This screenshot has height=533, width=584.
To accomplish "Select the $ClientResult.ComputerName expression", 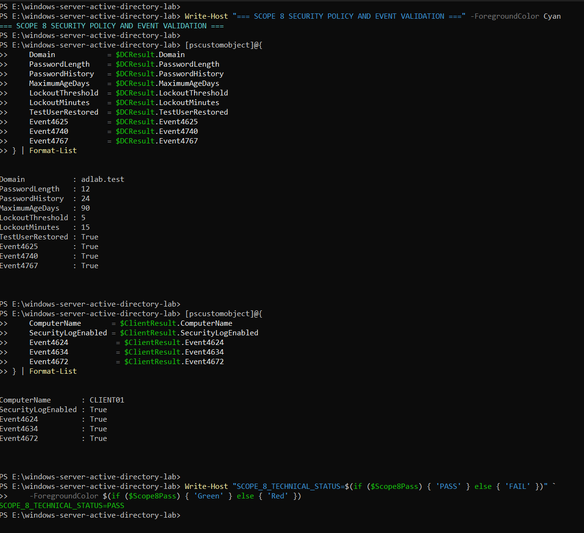I will pyautogui.click(x=176, y=323).
